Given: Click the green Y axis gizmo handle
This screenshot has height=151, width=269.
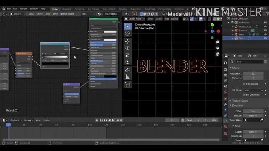Looking at the screenshot, I should tap(212, 25).
